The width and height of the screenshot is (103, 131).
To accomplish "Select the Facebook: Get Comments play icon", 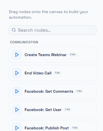I will point(17,91).
